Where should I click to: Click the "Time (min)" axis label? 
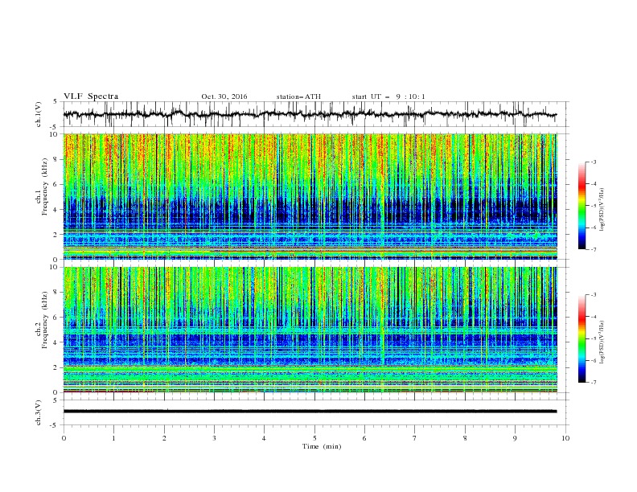[x=322, y=446]
